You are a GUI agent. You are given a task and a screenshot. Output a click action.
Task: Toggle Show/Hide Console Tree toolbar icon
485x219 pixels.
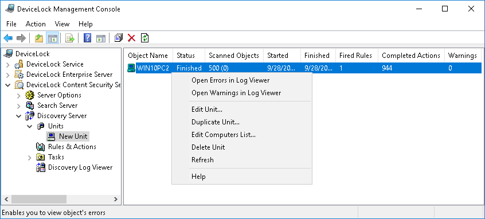[x=52, y=38]
